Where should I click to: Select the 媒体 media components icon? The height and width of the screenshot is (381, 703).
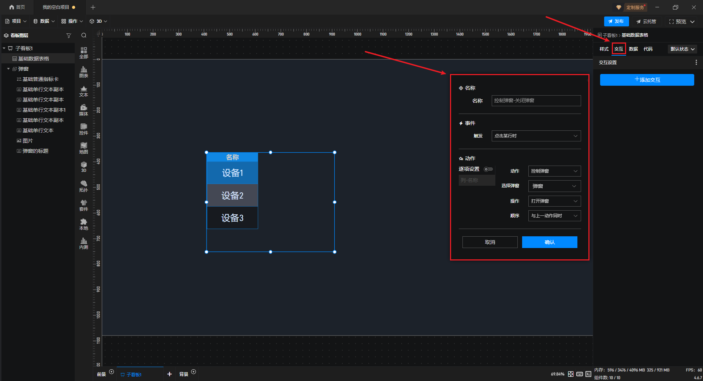pyautogui.click(x=83, y=110)
